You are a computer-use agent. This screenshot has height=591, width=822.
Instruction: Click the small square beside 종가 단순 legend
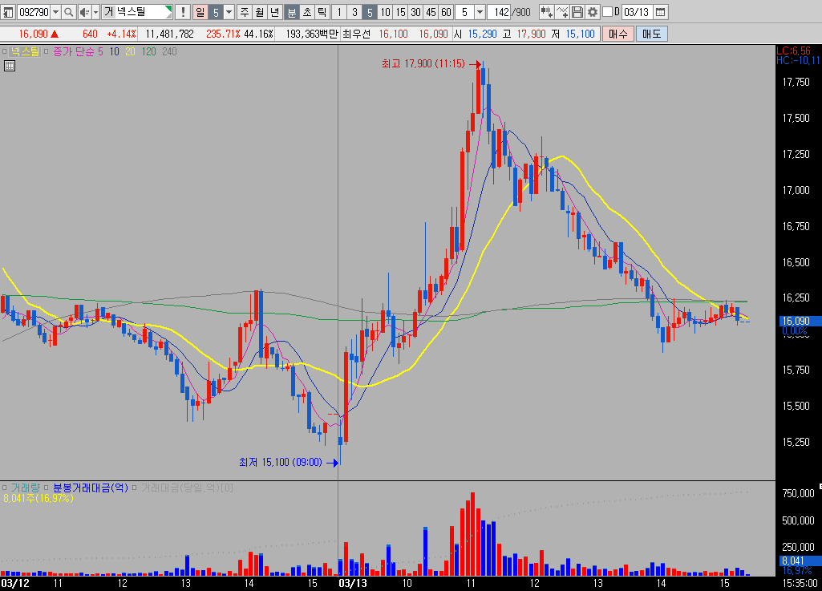(47, 51)
